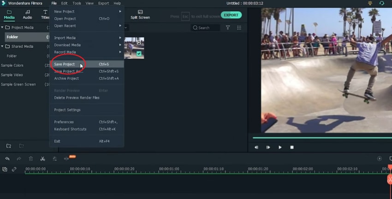Viewport: 392px width, 199px height.
Task: Click the preview video frame
Action: 327,70
